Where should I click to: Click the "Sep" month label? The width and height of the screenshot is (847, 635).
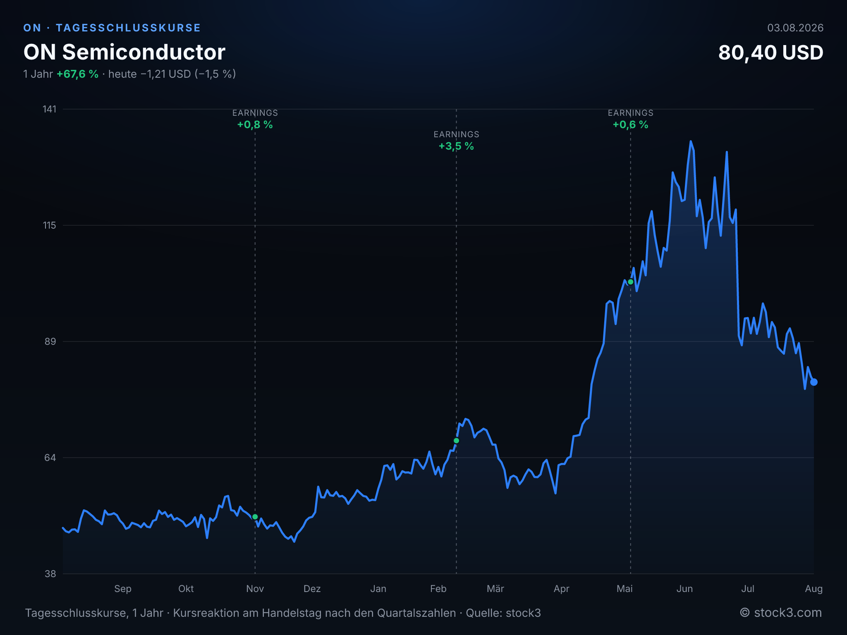[x=123, y=589]
